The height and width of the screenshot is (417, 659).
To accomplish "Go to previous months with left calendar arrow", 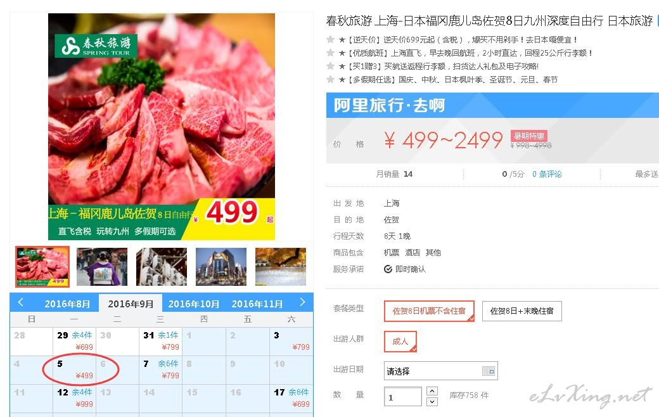I will (20, 302).
